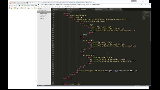
Task: Click the editor vertical scrollbar
Action: [151, 26]
